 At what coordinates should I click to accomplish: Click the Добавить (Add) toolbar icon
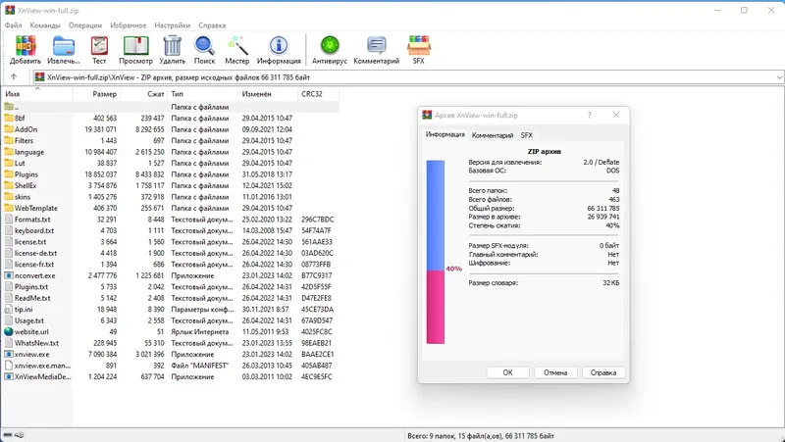click(26, 45)
